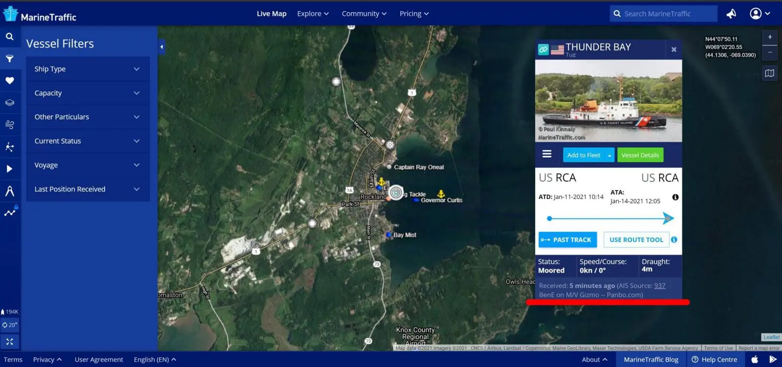Zoom in on the map
782x367 pixels.
770,37
